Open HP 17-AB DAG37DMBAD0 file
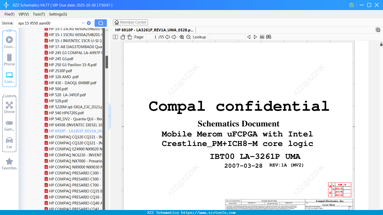The width and height of the screenshot is (383, 215). 73,47
